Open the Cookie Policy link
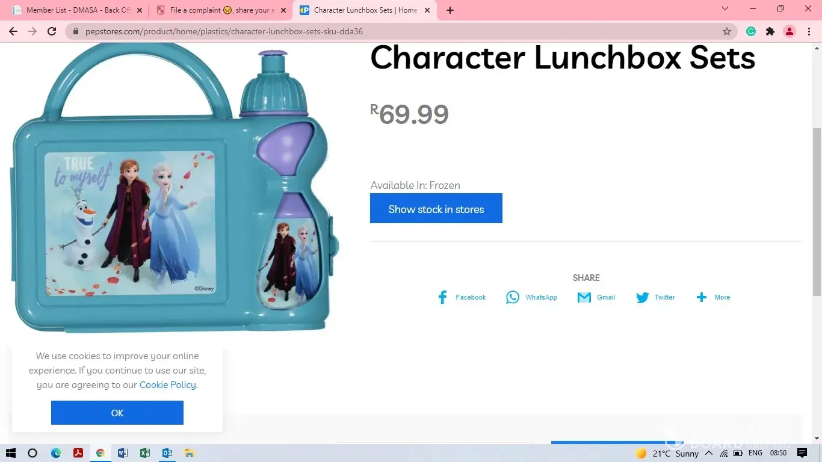822x462 pixels. click(x=168, y=385)
